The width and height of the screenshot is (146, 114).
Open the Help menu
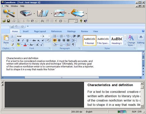(22, 6)
